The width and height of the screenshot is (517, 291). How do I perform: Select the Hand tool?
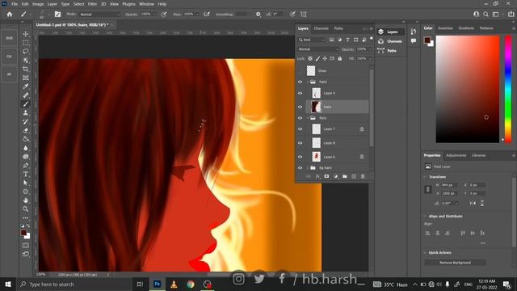point(25,200)
